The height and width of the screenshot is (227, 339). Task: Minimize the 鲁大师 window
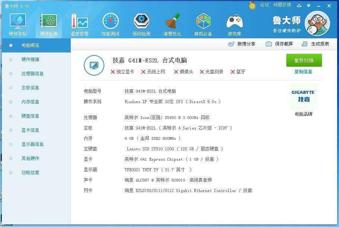[x=319, y=6]
